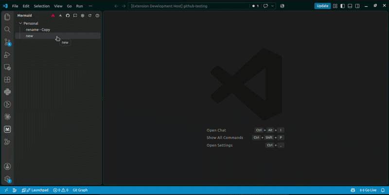Open the Mermaid panel settings gear icon
This screenshot has height=195, width=389.
(x=83, y=16)
